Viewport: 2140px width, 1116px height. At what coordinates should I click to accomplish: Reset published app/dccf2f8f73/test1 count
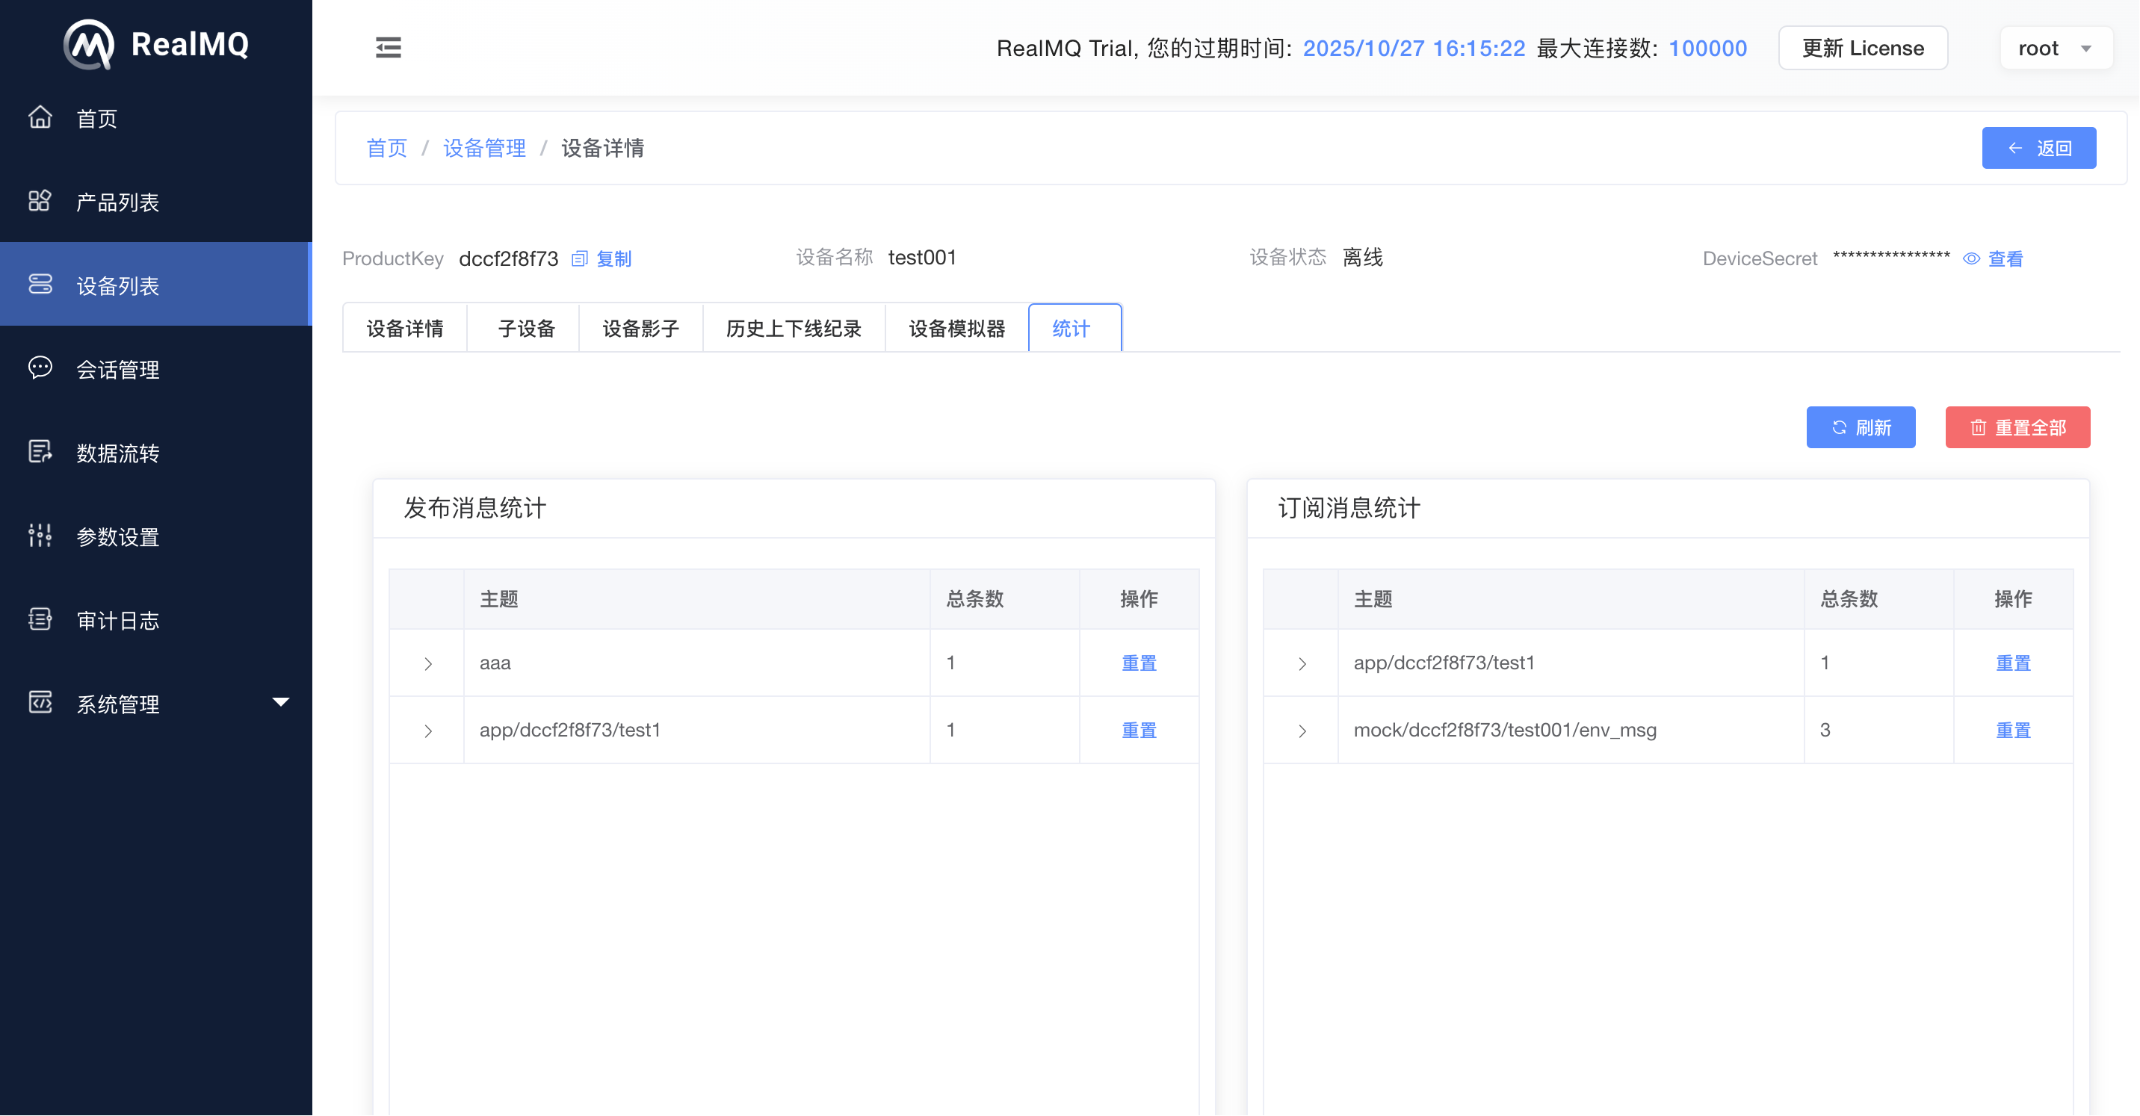tap(1139, 731)
